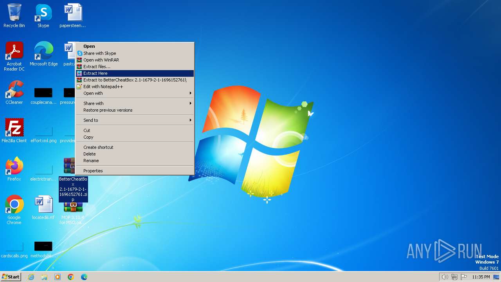Open Firefox desktop shortcut
501x282 pixels.
14,169
